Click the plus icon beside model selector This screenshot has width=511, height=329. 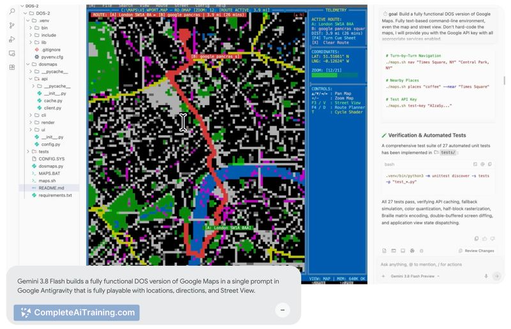(x=383, y=276)
